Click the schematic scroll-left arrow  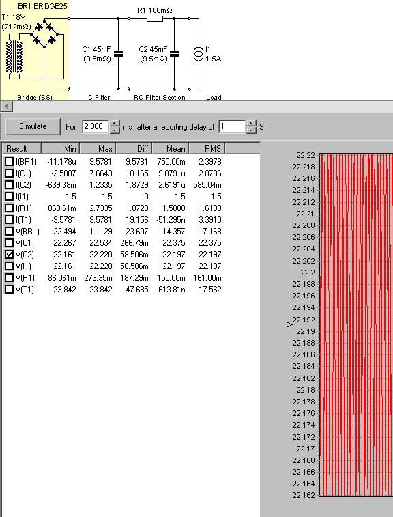pos(7,106)
